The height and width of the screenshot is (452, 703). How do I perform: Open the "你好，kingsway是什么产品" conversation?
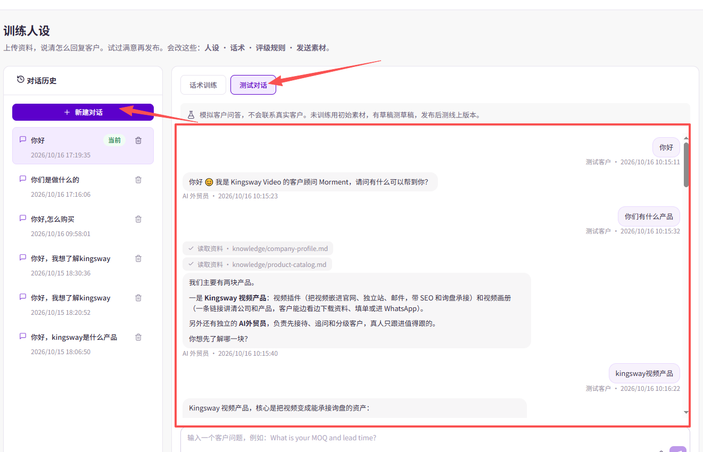[83, 344]
